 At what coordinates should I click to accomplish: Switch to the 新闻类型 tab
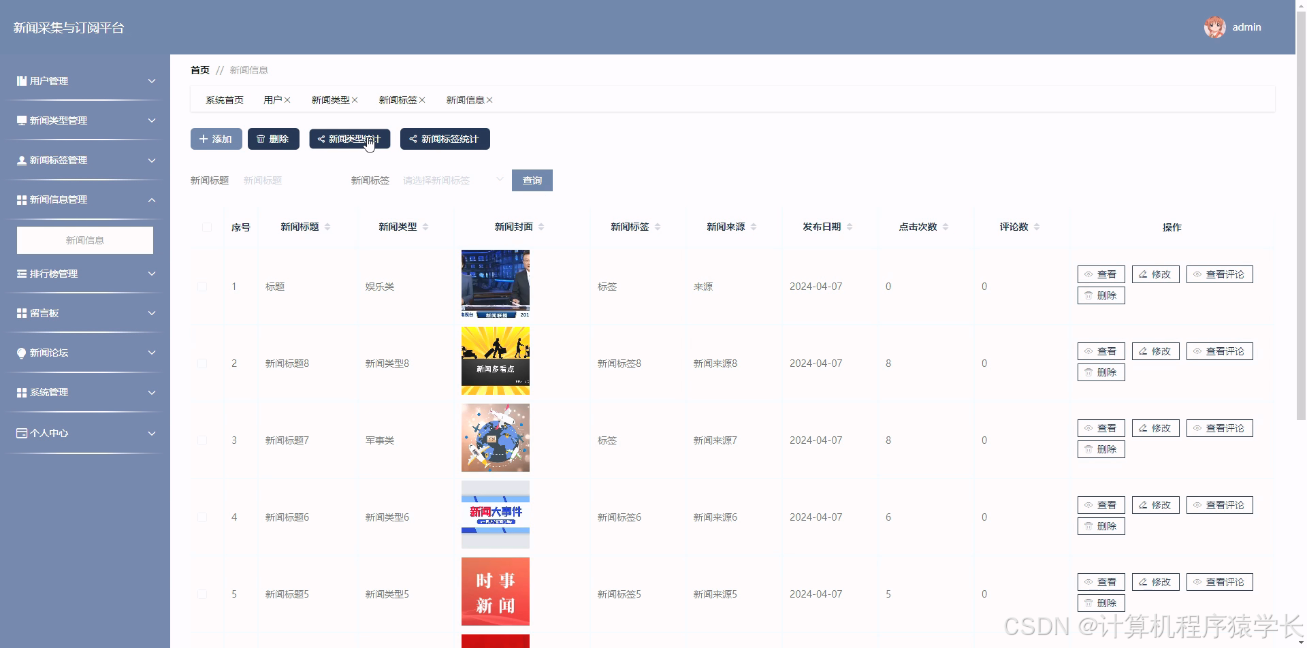click(x=330, y=100)
